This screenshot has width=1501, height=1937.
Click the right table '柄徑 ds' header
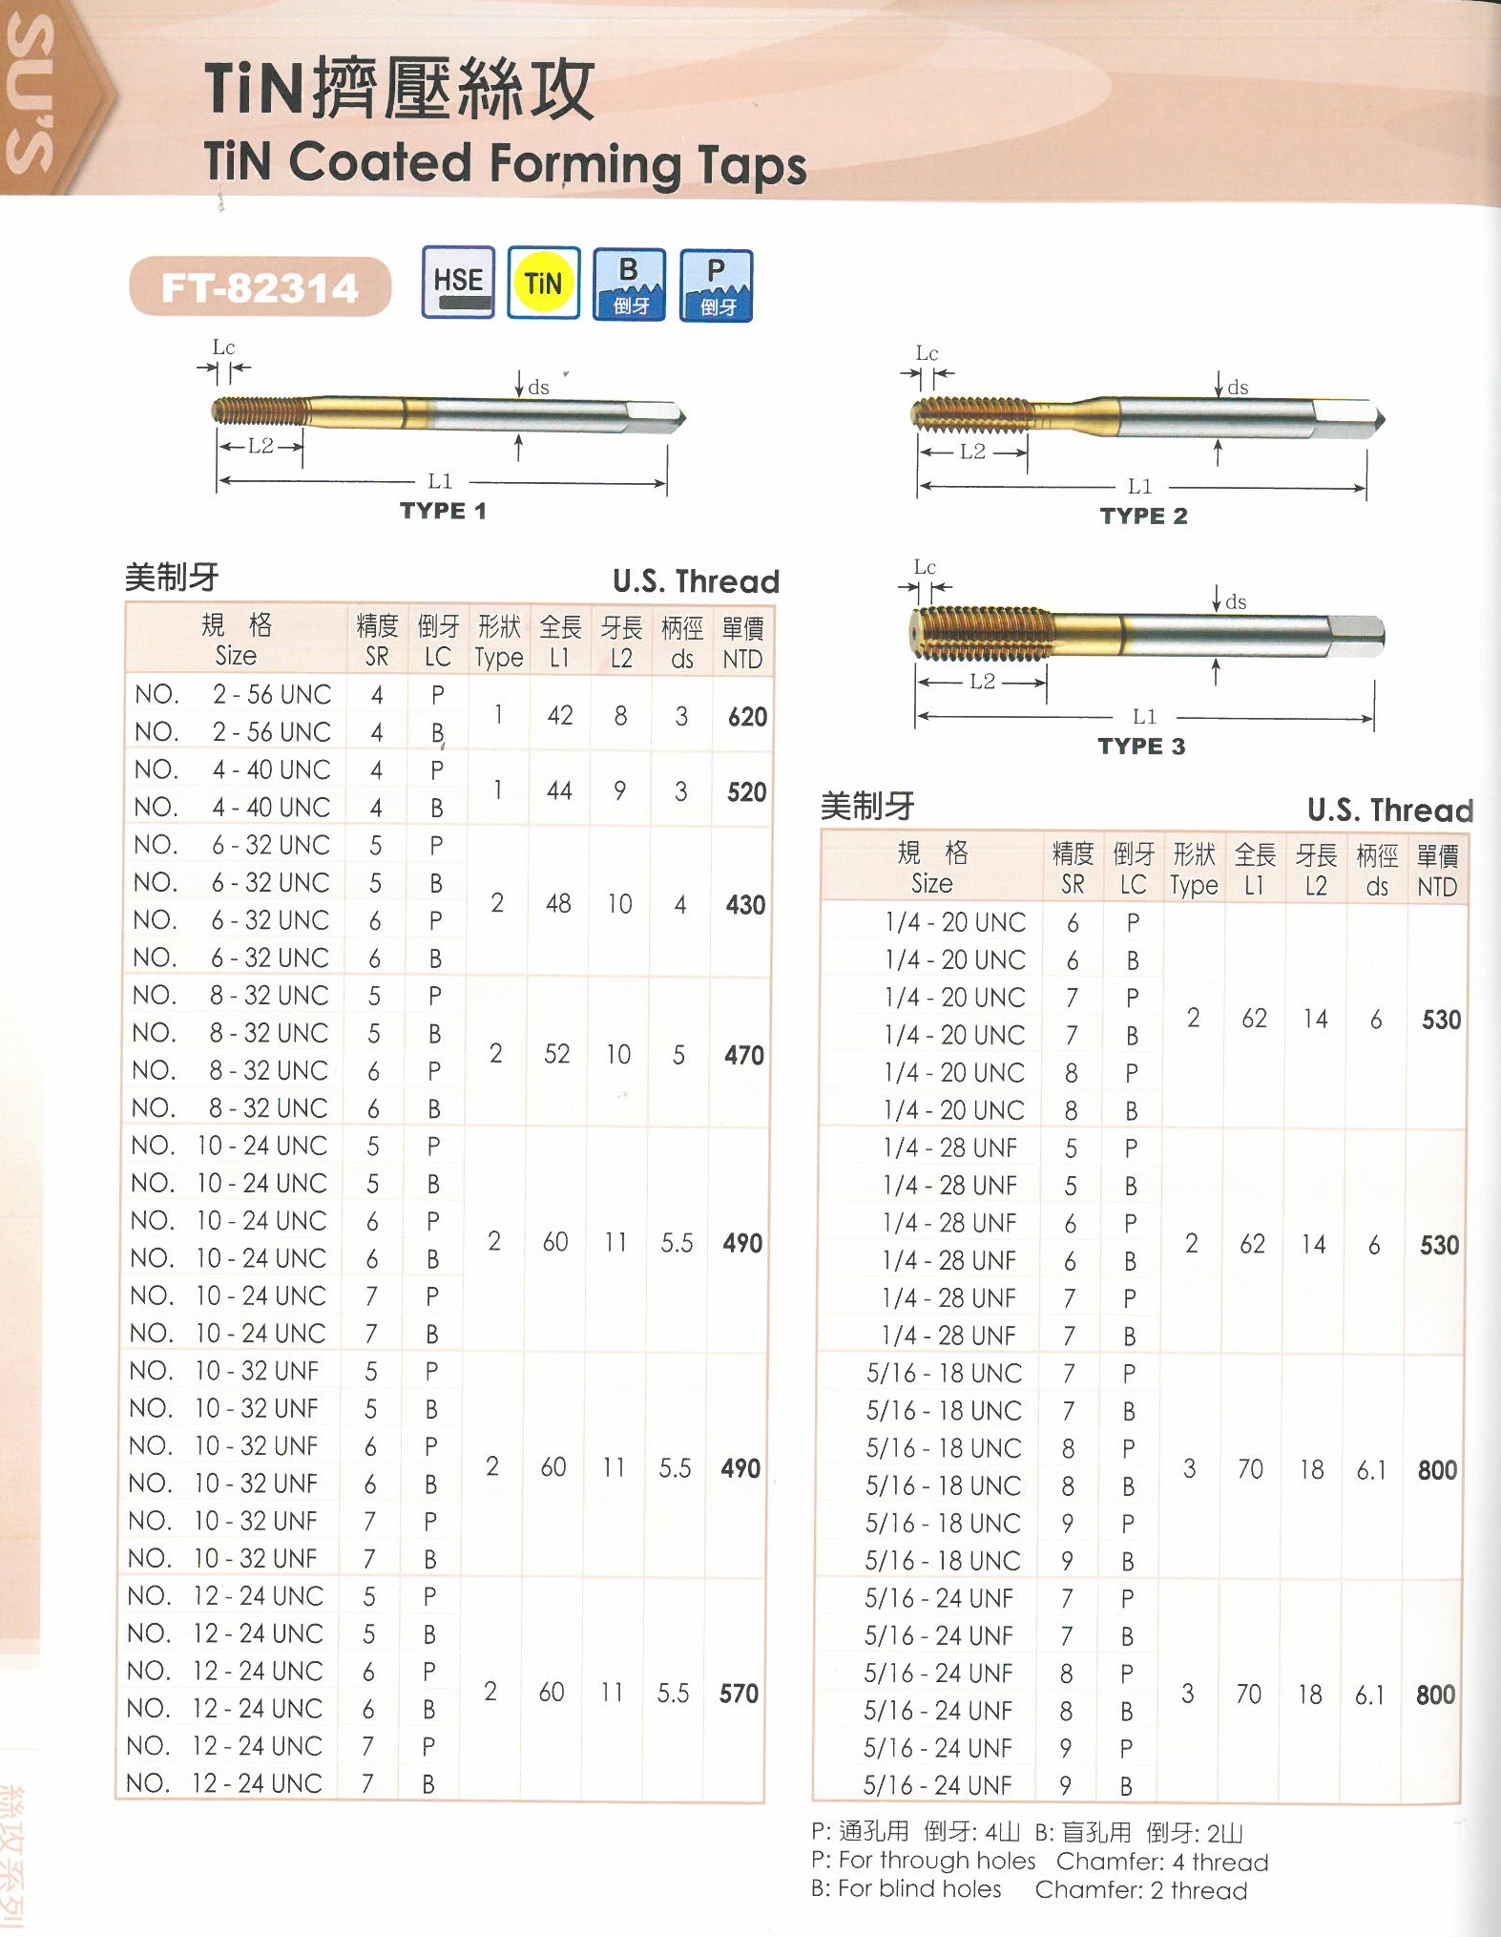click(x=1377, y=871)
